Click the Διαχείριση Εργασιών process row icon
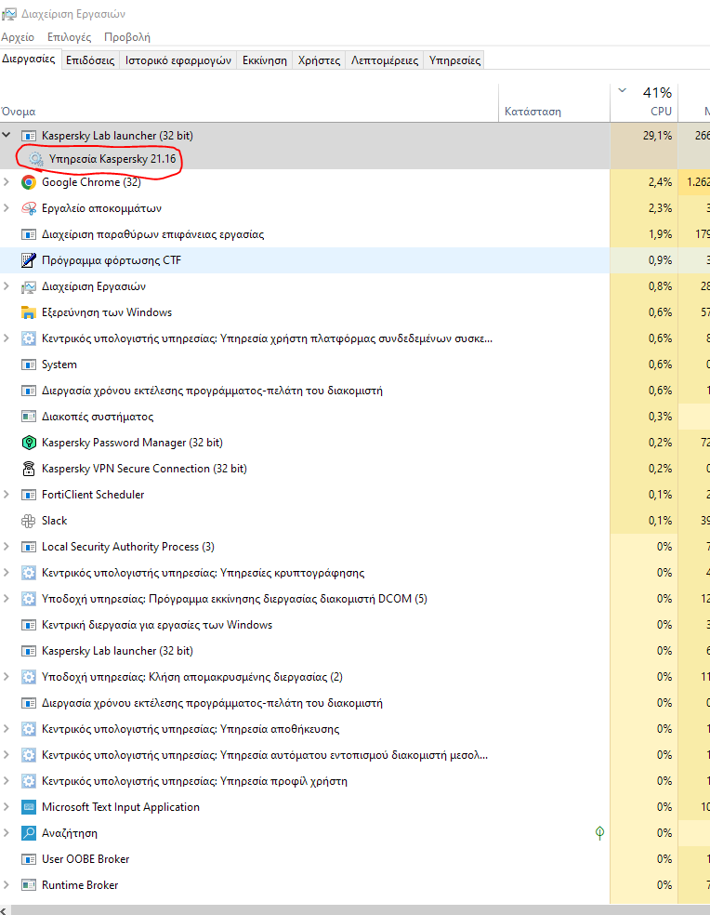Image resolution: width=710 pixels, height=915 pixels. pyautogui.click(x=29, y=286)
